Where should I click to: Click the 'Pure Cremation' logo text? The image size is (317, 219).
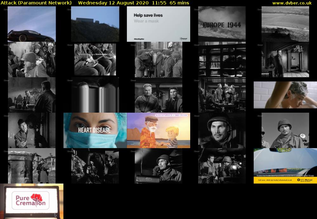point(30,200)
